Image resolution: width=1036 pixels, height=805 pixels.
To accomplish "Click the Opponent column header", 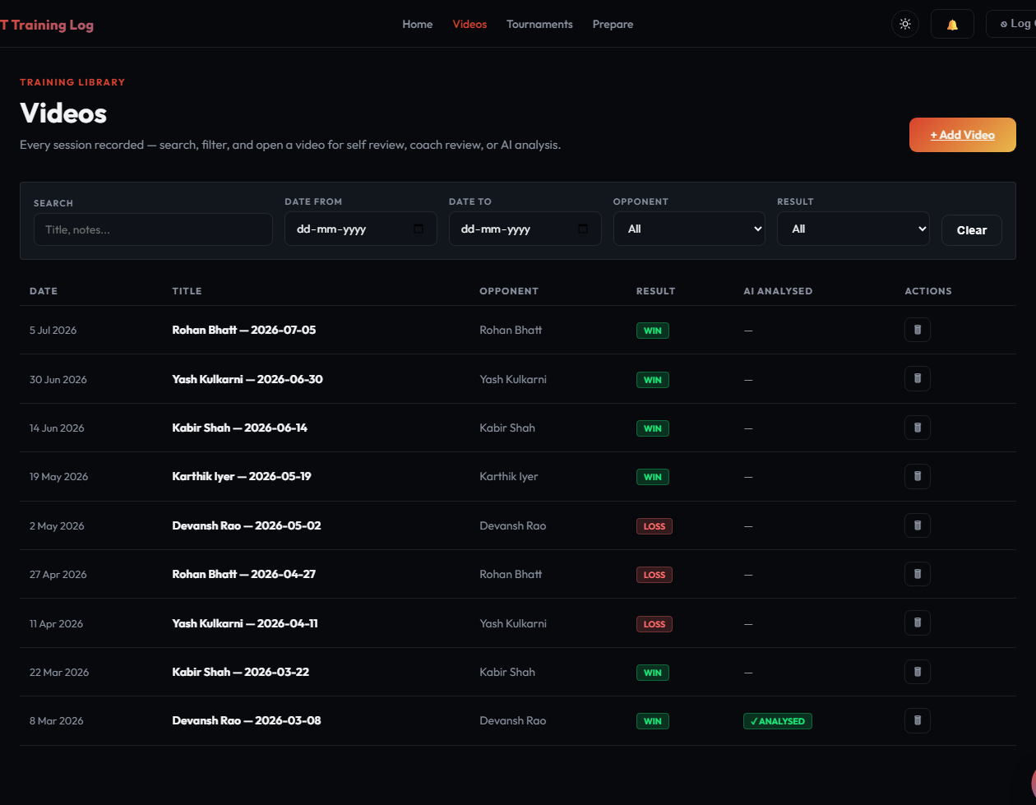I will click(509, 291).
